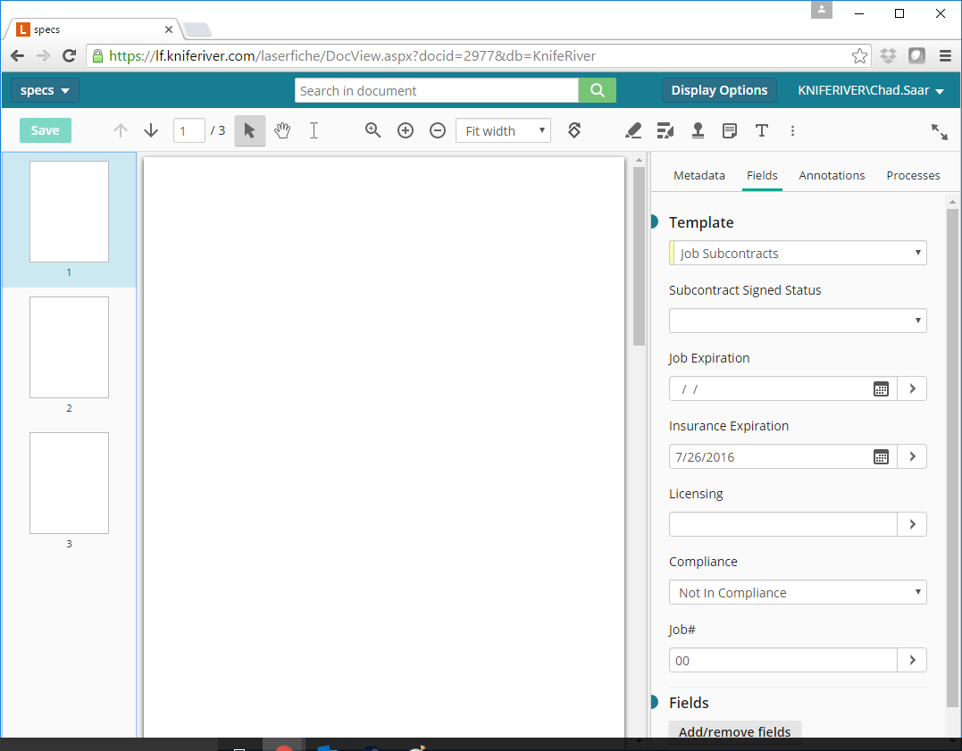Click the Dropbox extension icon
The height and width of the screenshot is (751, 962).
tap(888, 56)
